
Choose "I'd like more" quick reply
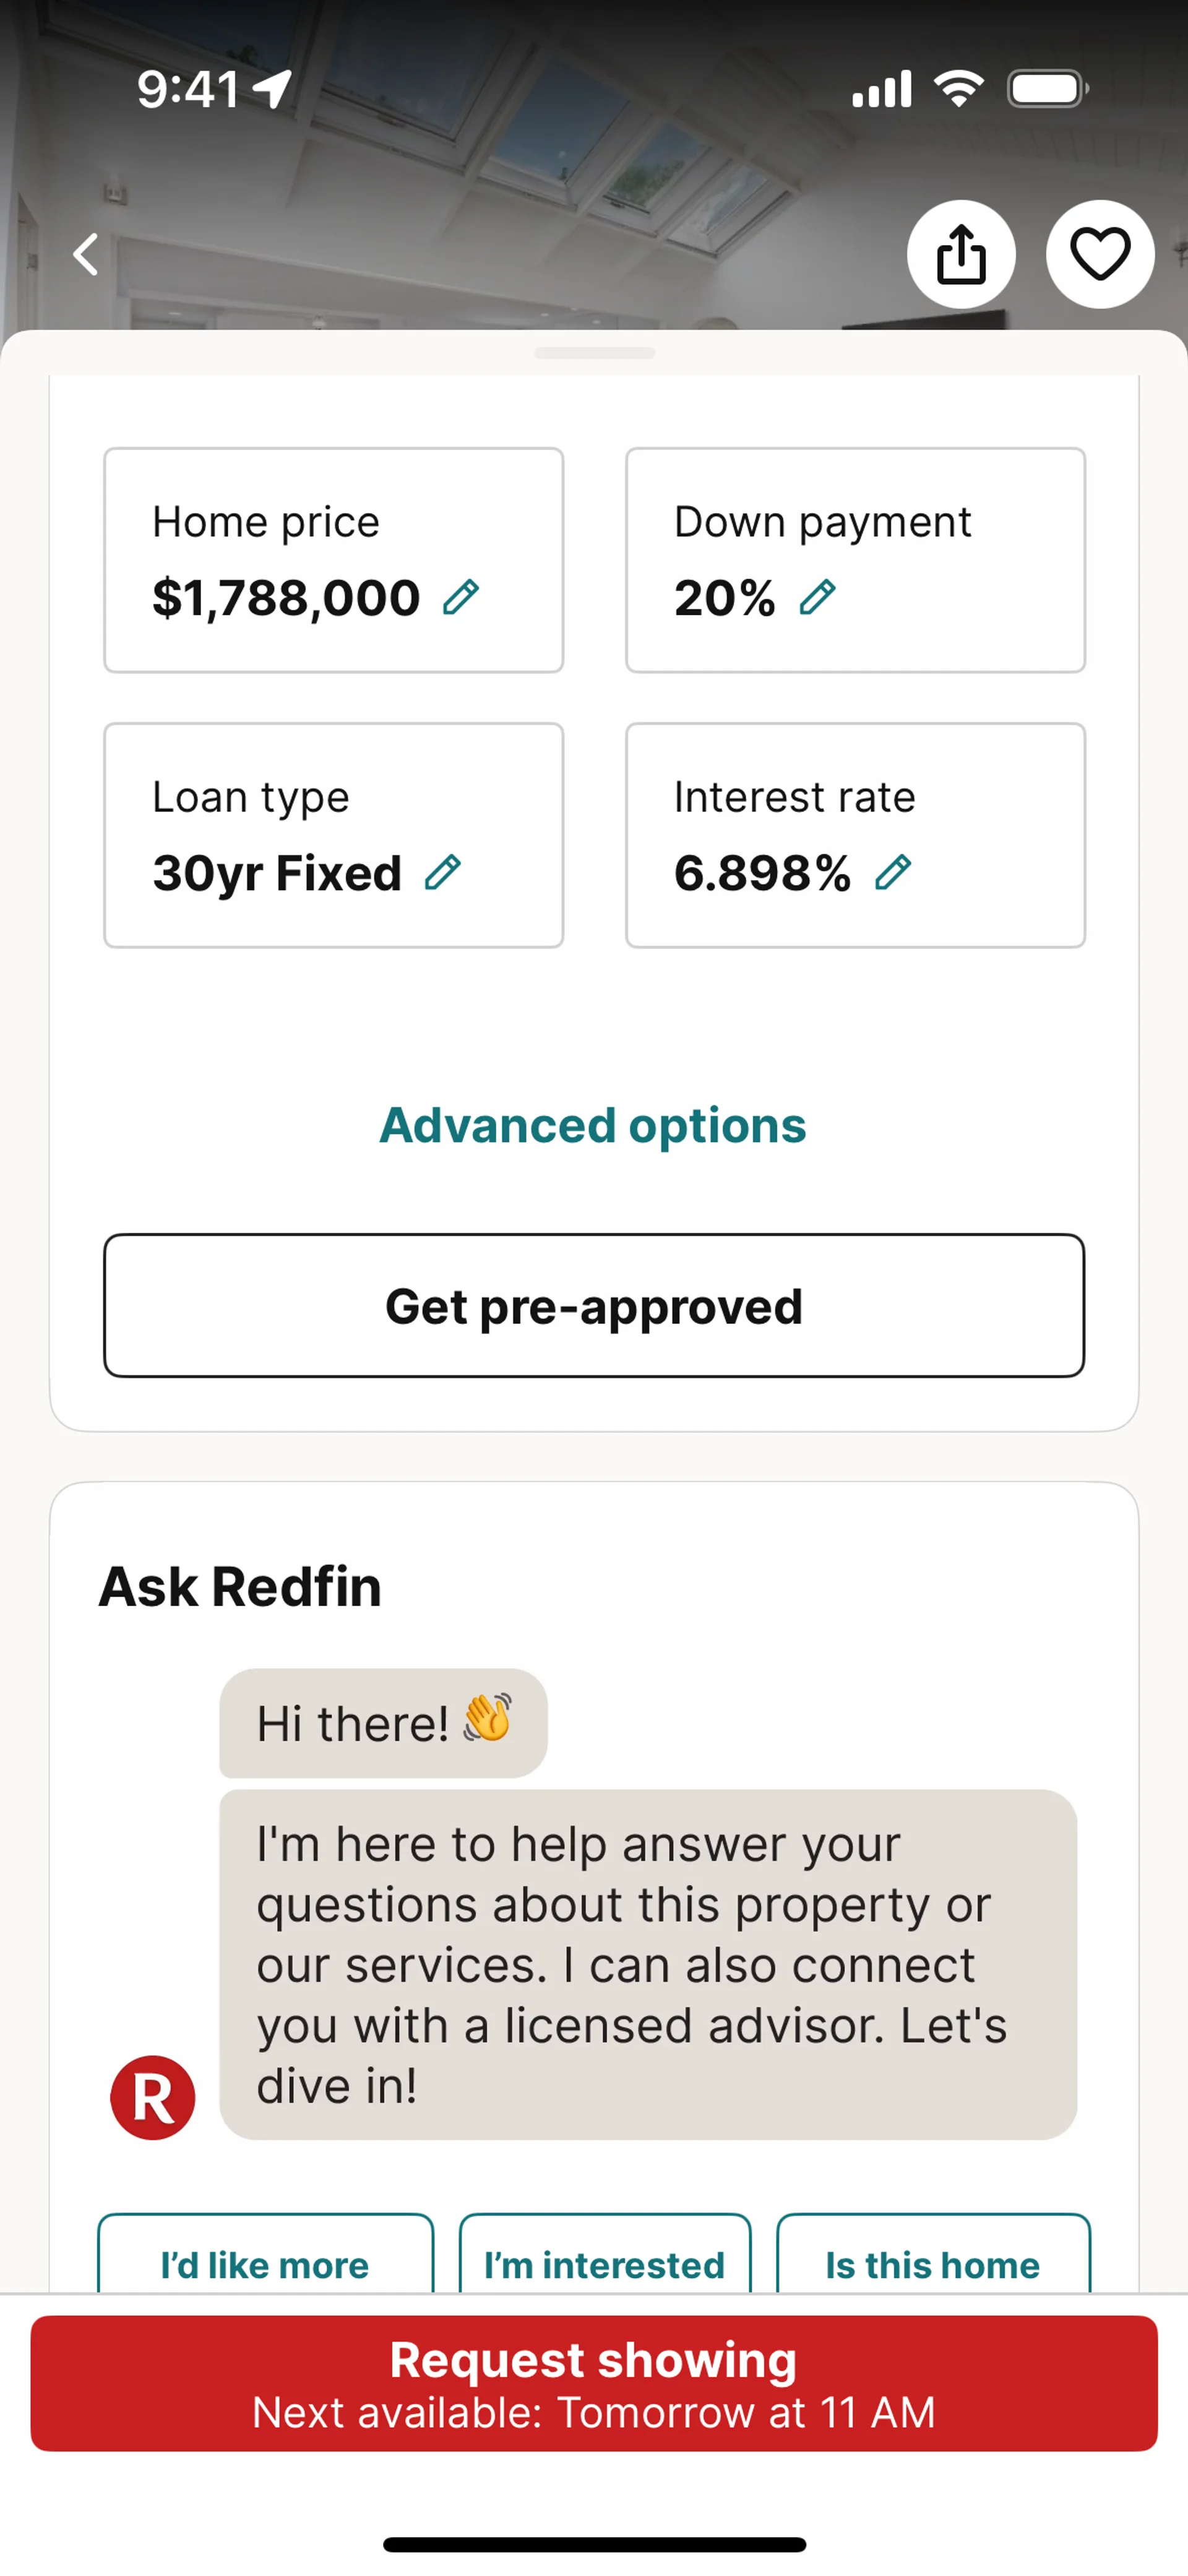coord(265,2260)
